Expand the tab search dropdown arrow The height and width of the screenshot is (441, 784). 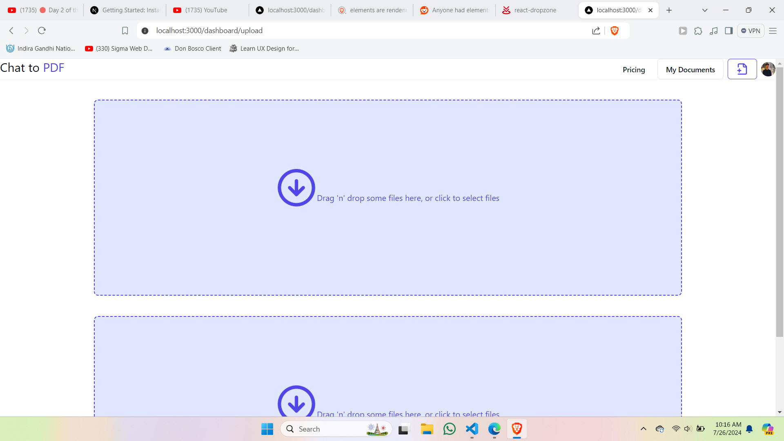coord(705,10)
